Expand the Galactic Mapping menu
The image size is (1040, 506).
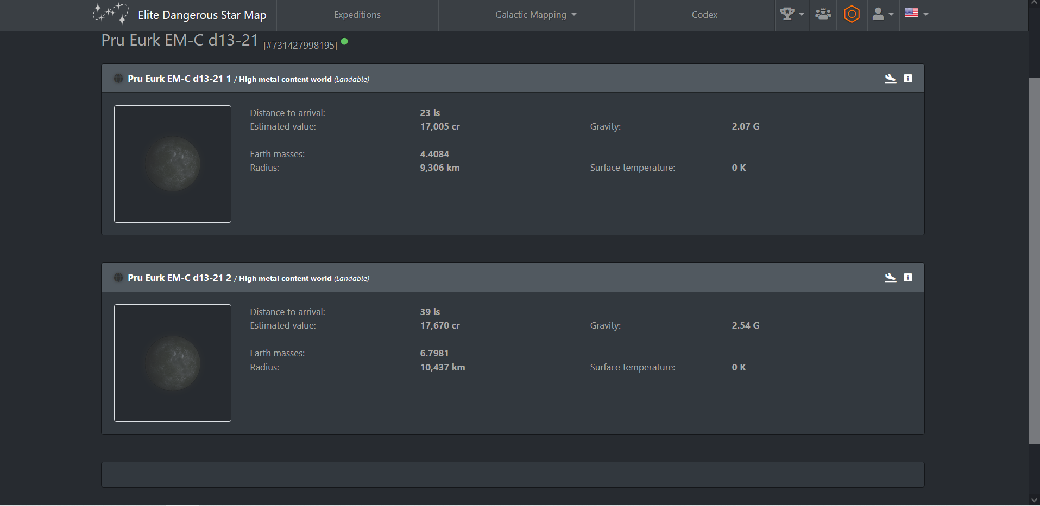[535, 15]
